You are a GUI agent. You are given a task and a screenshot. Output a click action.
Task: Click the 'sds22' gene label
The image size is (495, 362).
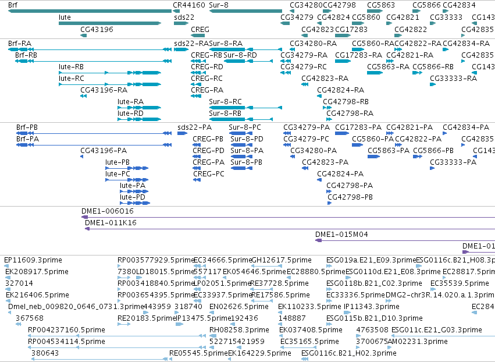pos(184,17)
